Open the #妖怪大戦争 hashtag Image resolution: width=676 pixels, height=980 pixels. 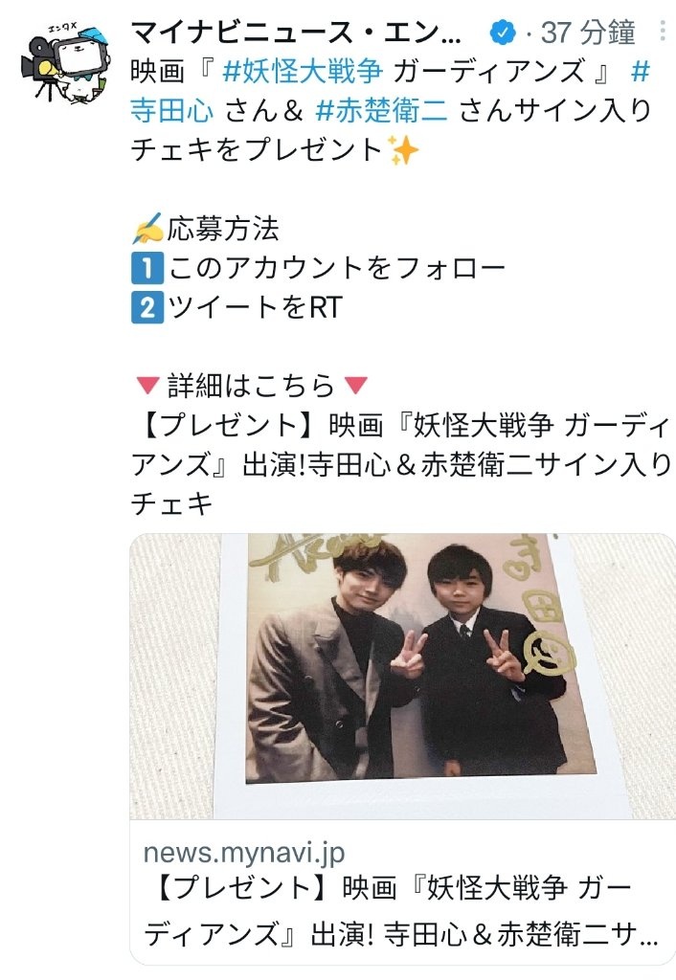click(302, 71)
